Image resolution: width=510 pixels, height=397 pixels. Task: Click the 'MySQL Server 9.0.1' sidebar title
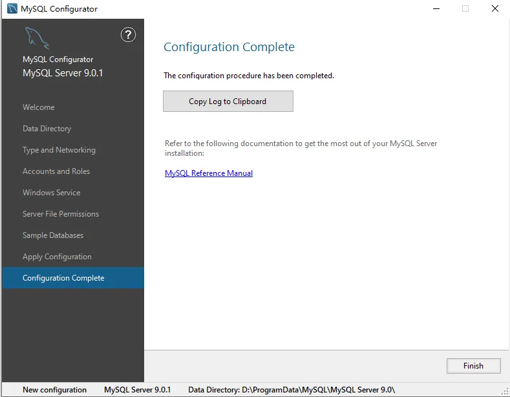point(63,73)
